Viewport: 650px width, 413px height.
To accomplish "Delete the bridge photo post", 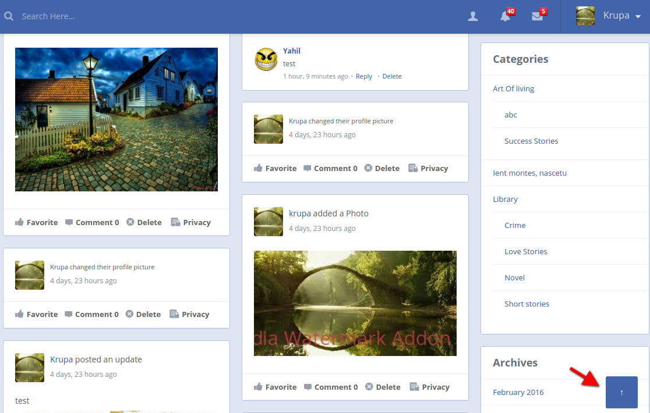I will click(383, 387).
